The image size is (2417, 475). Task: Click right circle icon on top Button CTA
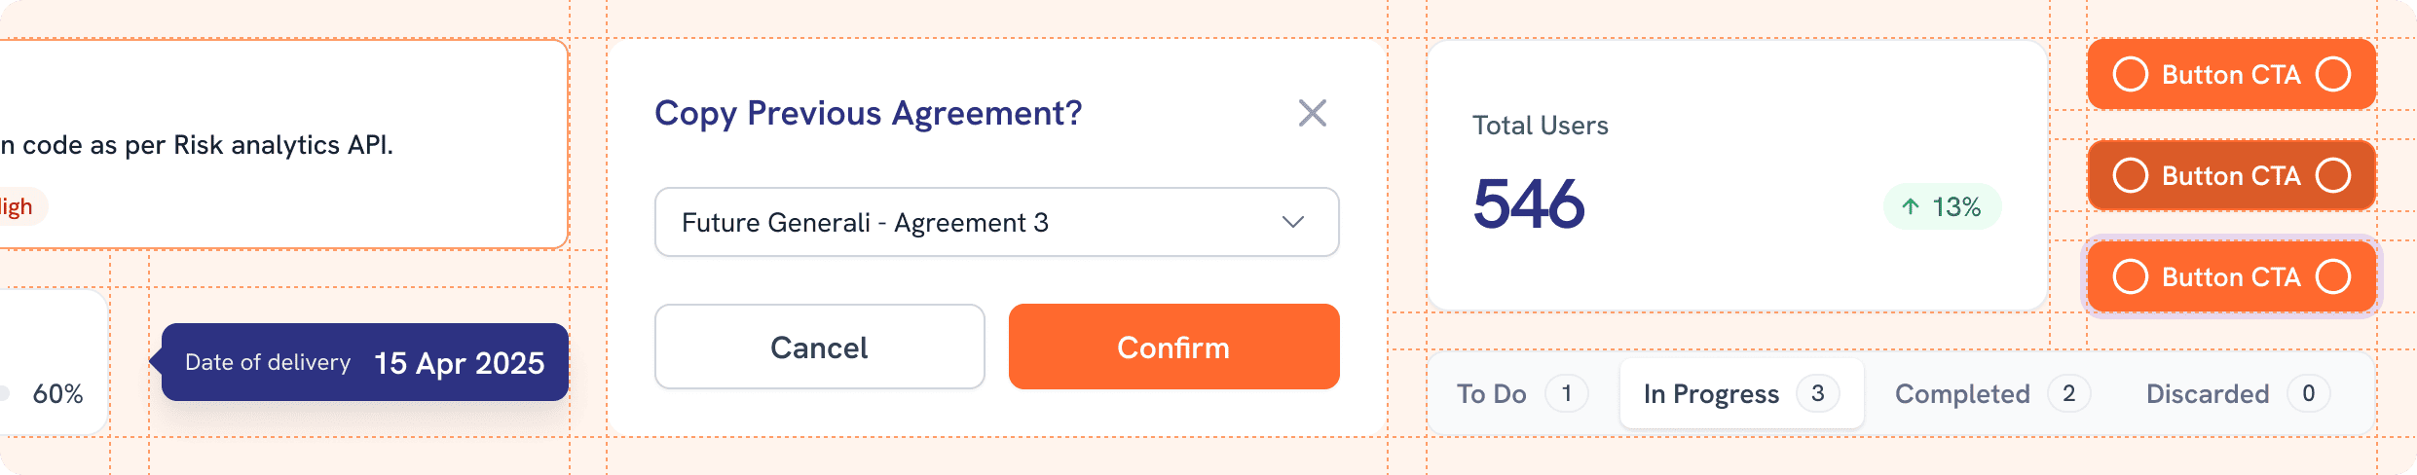coord(2332,74)
